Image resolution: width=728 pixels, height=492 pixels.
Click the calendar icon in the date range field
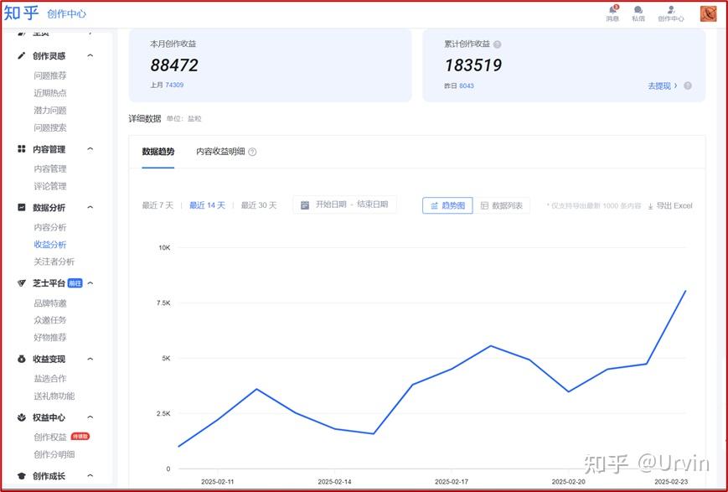tap(305, 205)
